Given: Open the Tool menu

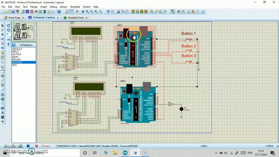Looking at the screenshot, I should 25,7.
